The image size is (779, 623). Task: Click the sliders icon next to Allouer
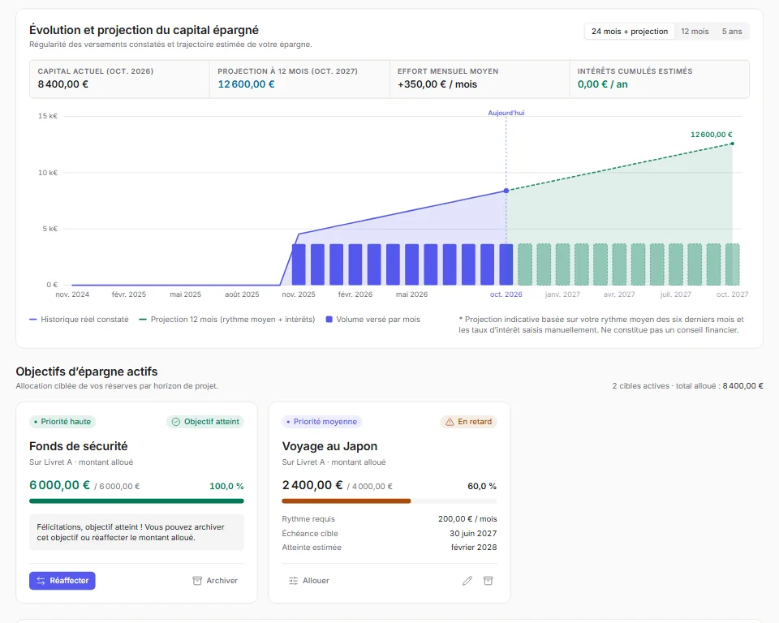pyautogui.click(x=294, y=580)
